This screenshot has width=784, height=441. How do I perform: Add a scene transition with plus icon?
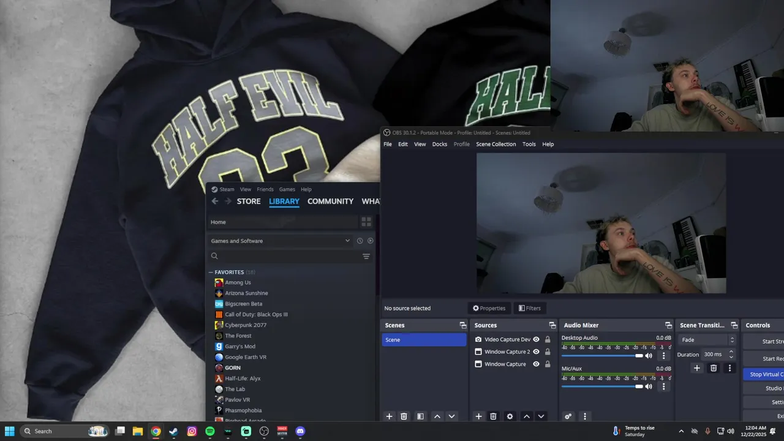[x=696, y=368]
